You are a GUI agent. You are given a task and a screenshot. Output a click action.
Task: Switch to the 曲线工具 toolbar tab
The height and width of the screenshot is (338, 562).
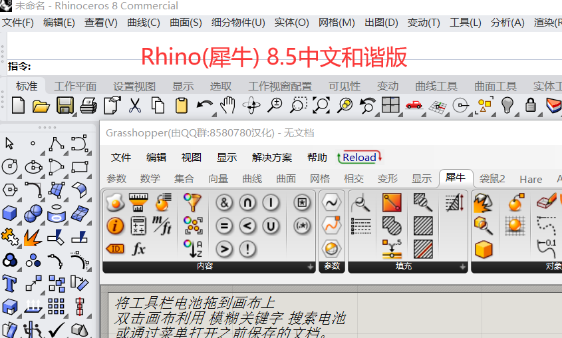click(436, 86)
